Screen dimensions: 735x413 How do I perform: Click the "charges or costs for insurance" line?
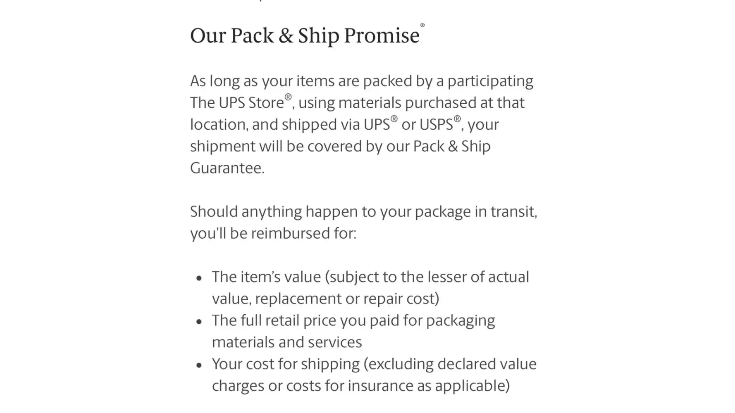tap(360, 386)
